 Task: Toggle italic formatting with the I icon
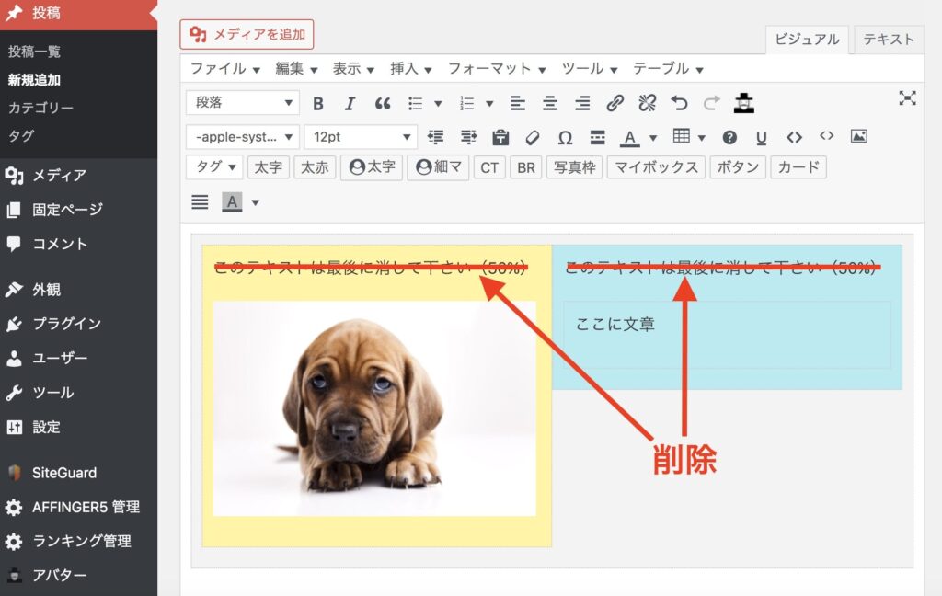(x=350, y=103)
